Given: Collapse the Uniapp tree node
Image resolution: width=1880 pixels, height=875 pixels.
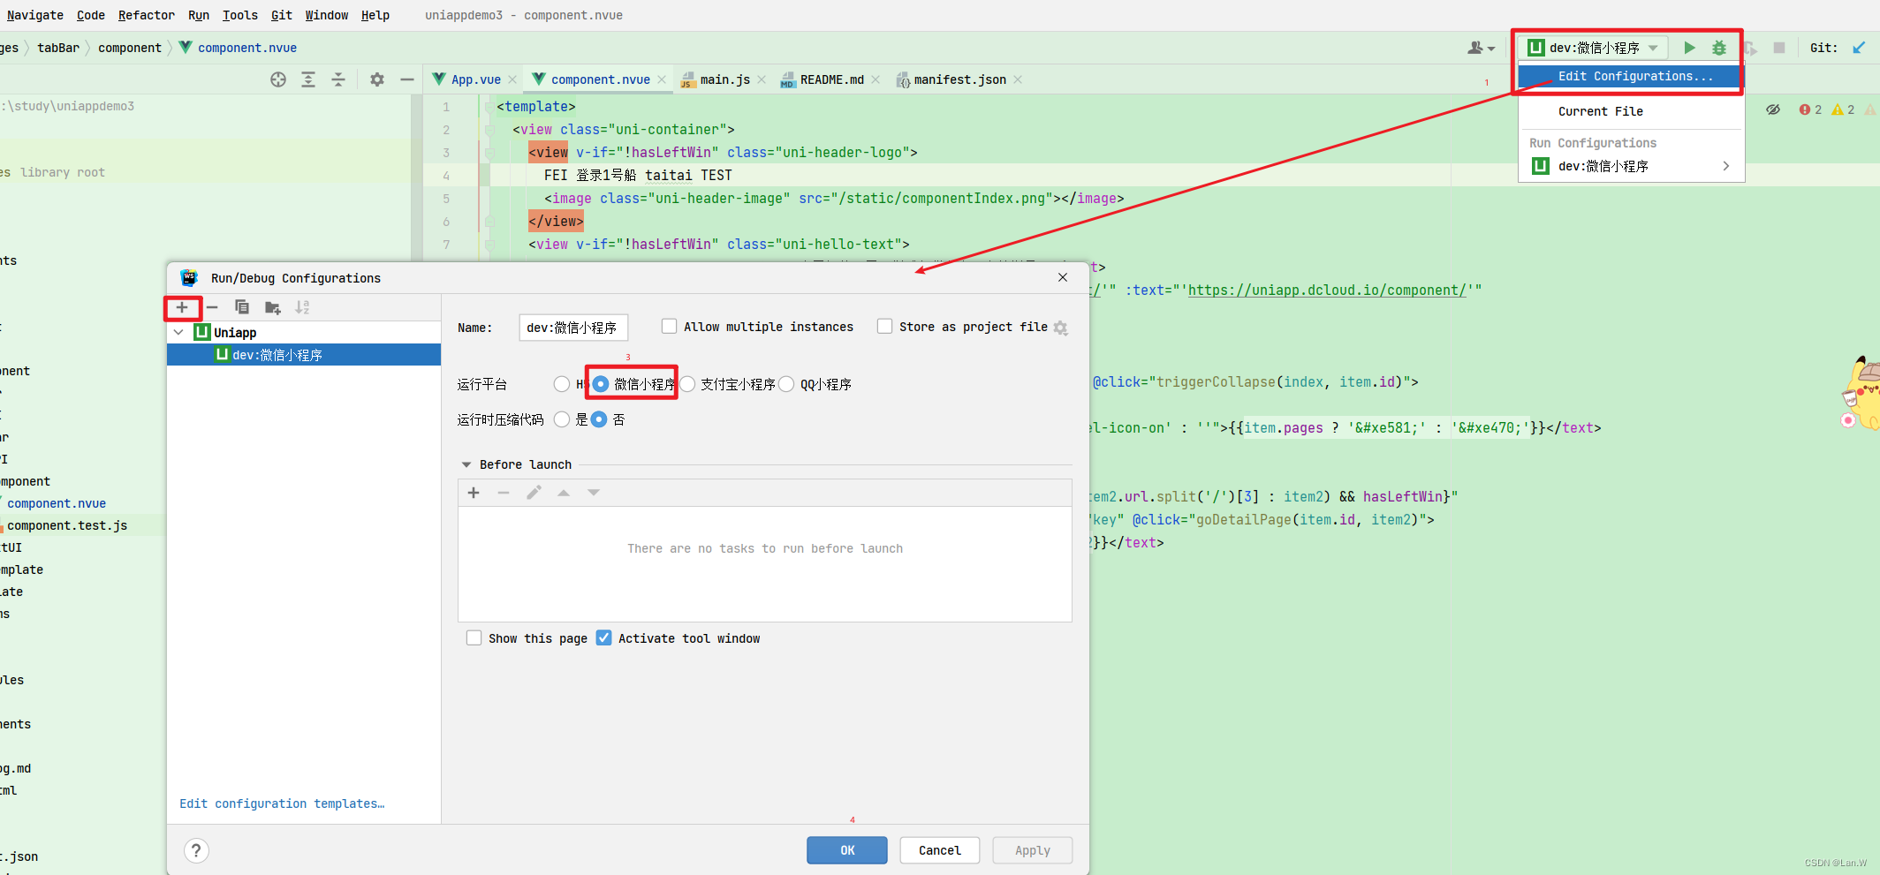Looking at the screenshot, I should tap(179, 332).
